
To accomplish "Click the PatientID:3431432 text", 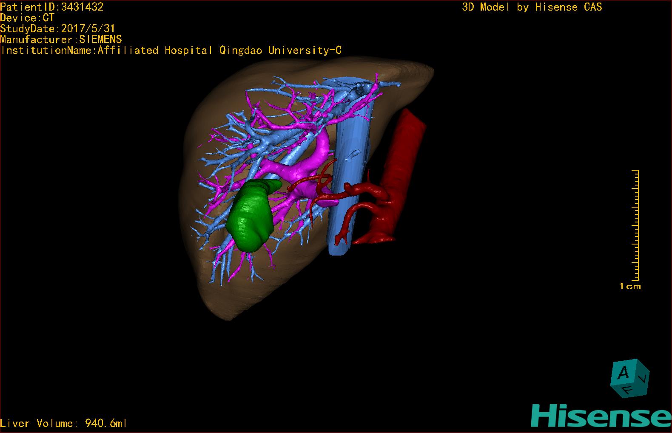I will point(52,7).
